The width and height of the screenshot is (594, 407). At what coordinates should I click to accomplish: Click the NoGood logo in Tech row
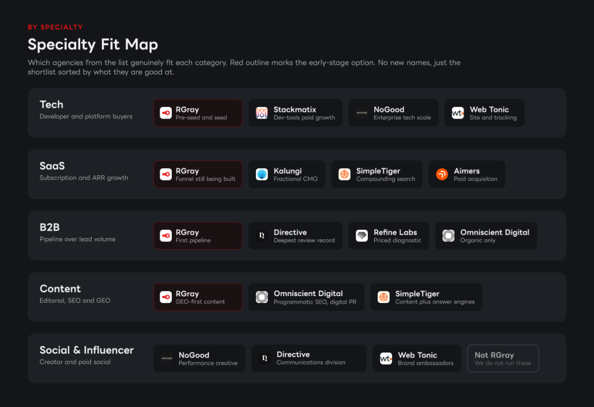[x=362, y=113]
